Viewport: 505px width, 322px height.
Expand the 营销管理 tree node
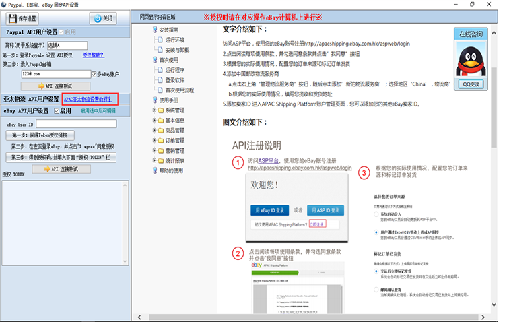click(155, 150)
